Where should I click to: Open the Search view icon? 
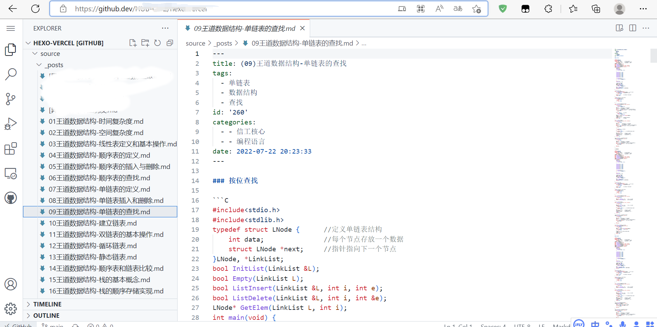click(11, 74)
